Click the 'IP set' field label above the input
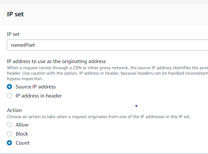The image size is (208, 154). tap(13, 34)
